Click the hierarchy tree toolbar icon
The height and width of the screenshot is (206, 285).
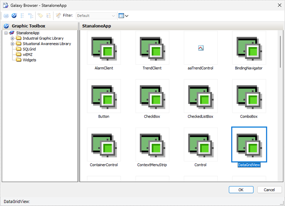click(31, 16)
